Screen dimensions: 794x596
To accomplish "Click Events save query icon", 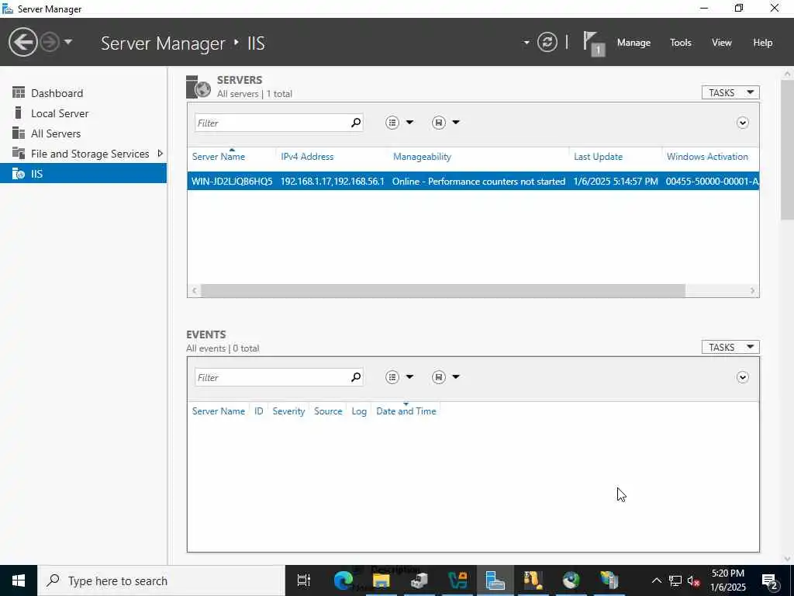I will tap(439, 376).
